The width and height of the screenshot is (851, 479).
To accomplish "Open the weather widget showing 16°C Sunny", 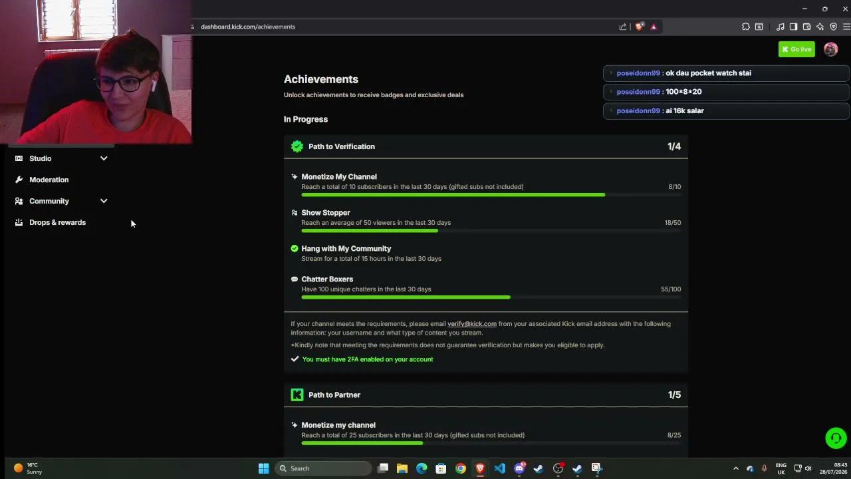I will (x=28, y=468).
